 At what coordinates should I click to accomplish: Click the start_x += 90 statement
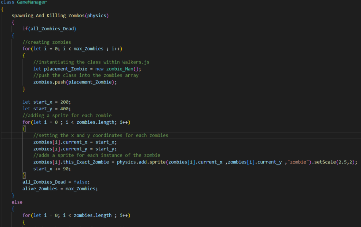(x=52, y=169)
